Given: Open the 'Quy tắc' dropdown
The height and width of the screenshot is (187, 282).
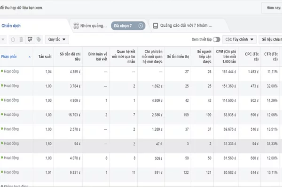Looking at the screenshot, I should tap(57, 39).
